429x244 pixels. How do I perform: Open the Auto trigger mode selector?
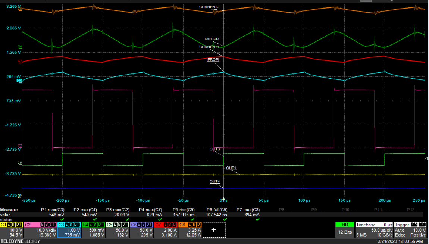pos(400,230)
